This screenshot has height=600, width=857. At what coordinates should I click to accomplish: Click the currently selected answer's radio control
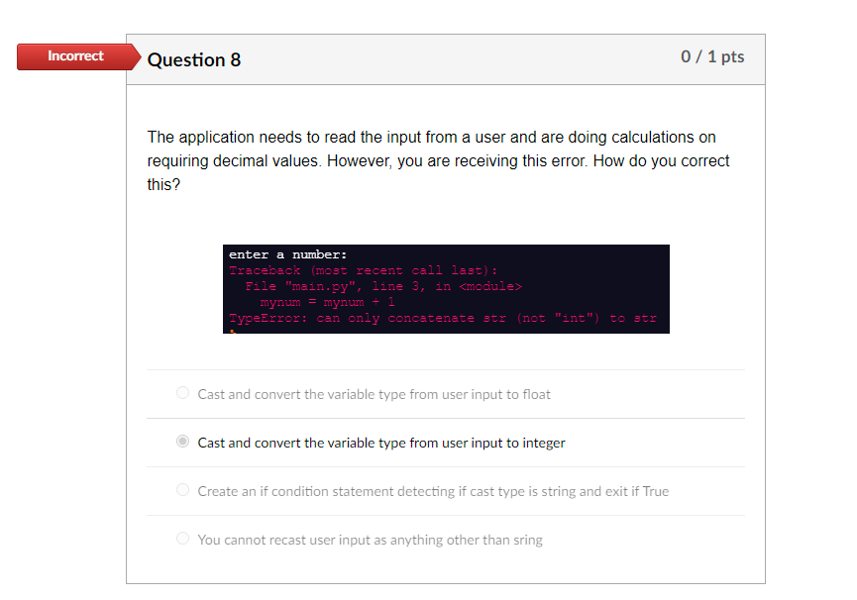click(182, 441)
